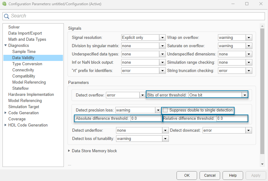The width and height of the screenshot is (268, 181).
Task: Open the Solver pane
Action: coord(14,27)
